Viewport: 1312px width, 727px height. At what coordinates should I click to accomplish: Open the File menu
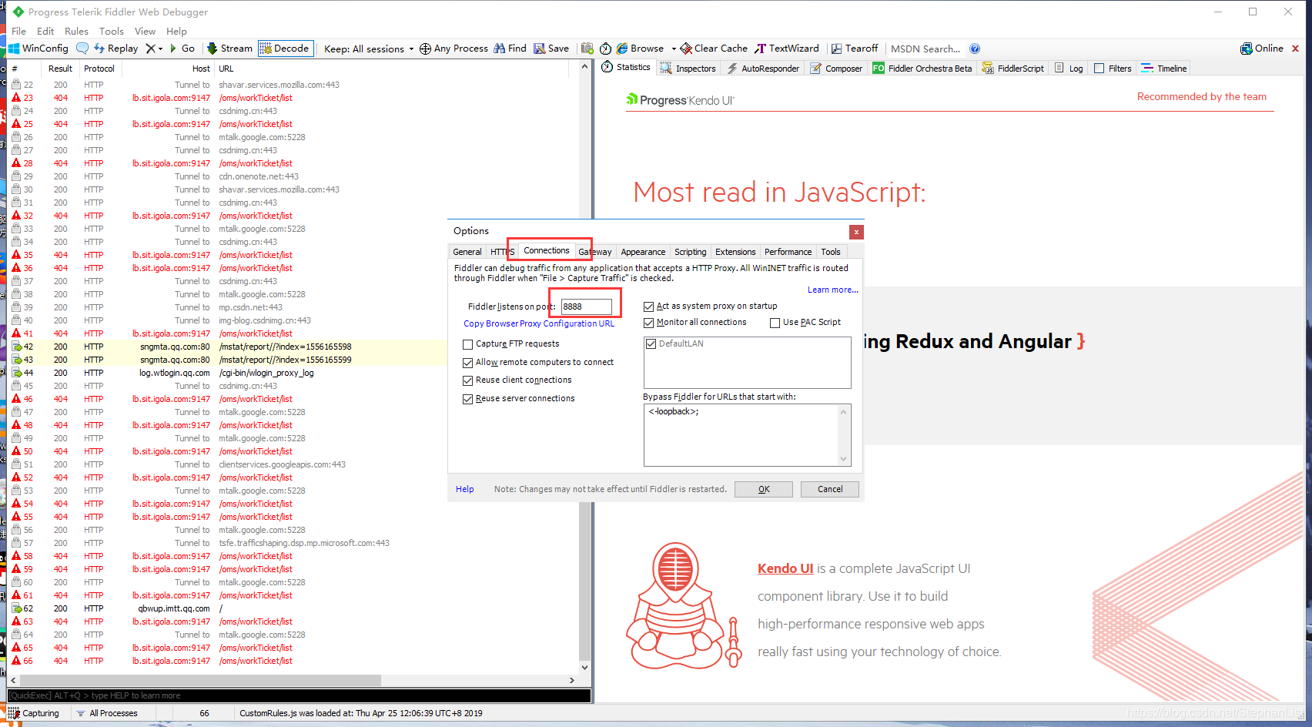click(19, 31)
